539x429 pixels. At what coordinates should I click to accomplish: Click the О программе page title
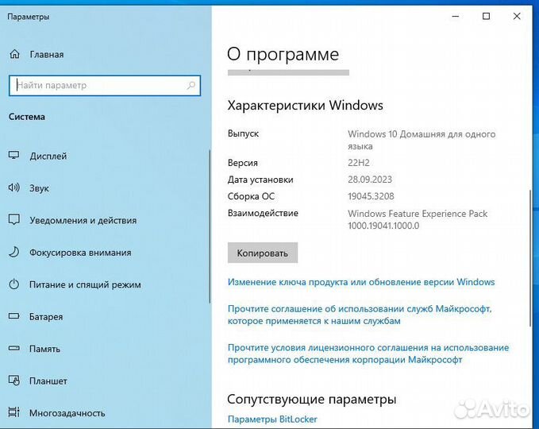point(283,54)
